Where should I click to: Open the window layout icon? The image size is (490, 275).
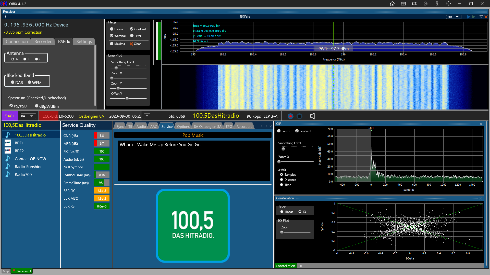point(403,4)
